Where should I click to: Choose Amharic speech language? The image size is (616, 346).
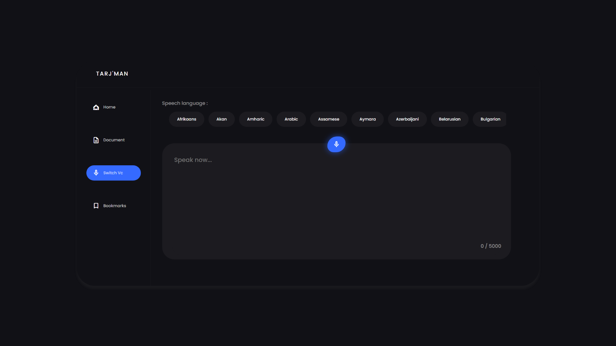[256, 119]
